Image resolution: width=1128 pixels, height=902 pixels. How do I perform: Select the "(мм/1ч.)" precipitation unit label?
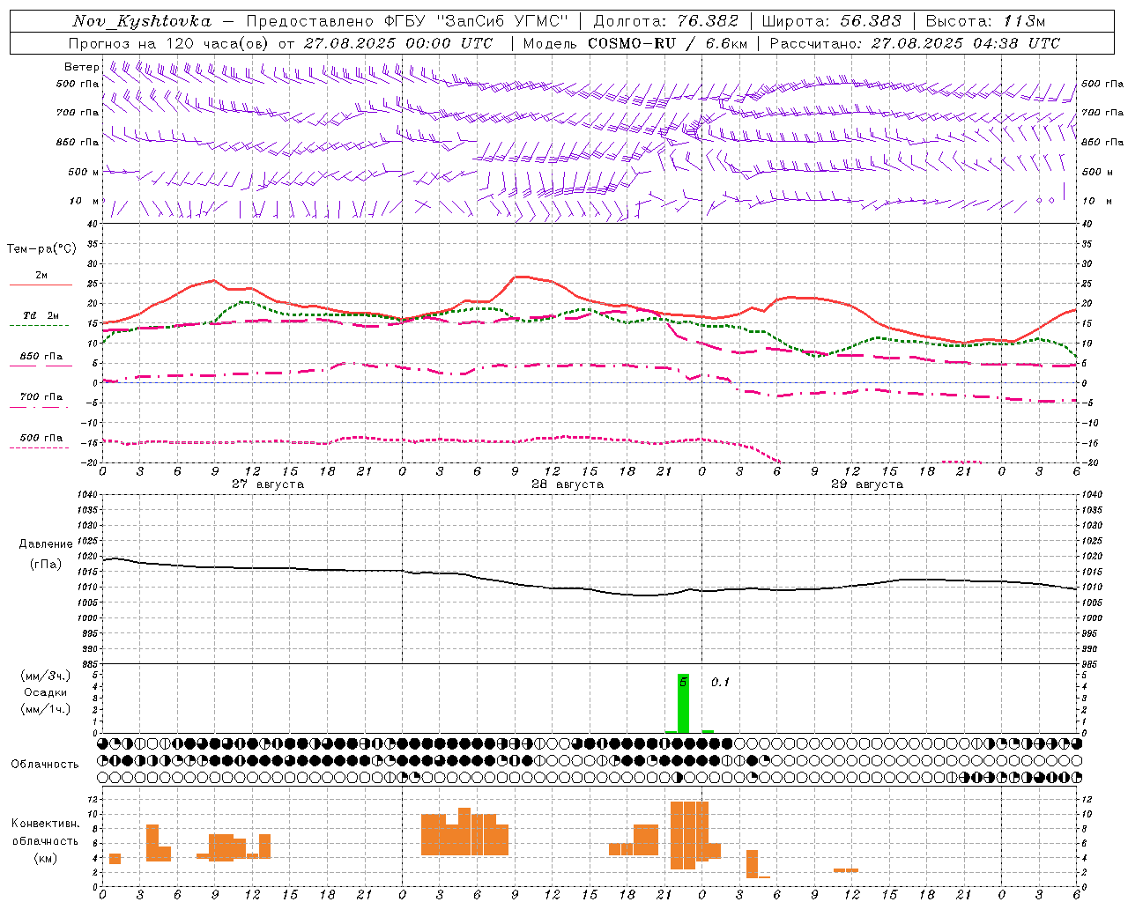[46, 709]
